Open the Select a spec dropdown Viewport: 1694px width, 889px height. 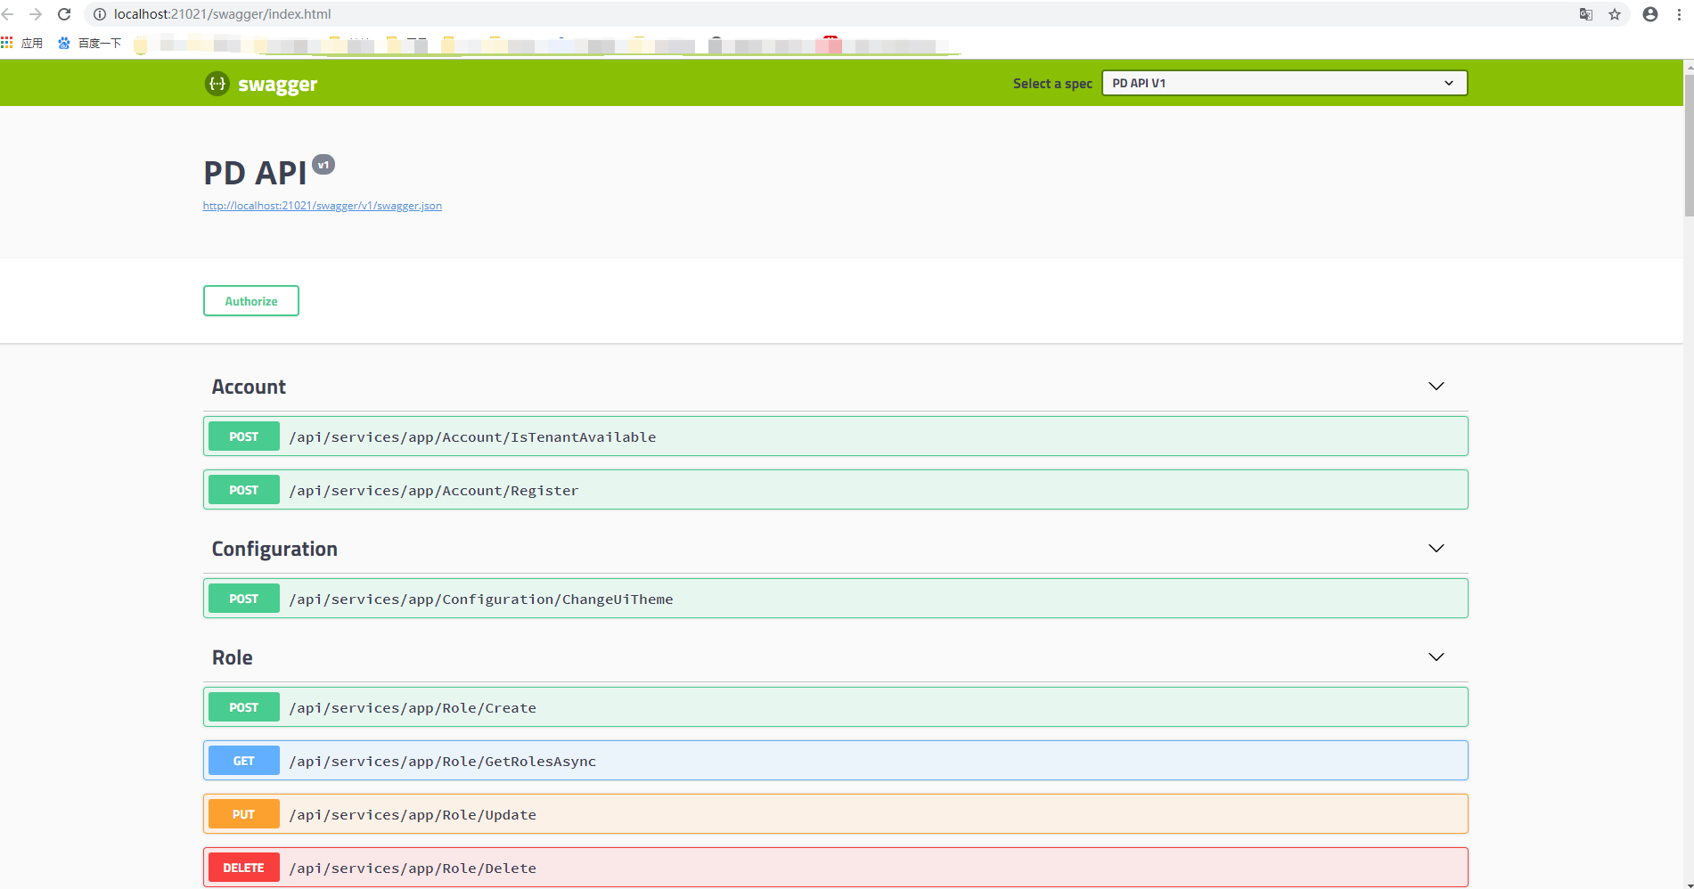[x=1284, y=83]
